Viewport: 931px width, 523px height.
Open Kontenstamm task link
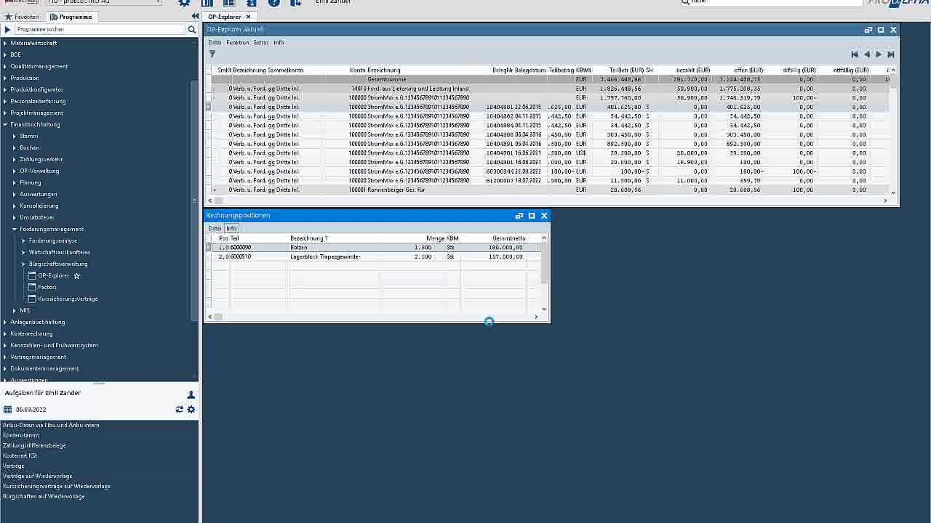pos(21,435)
